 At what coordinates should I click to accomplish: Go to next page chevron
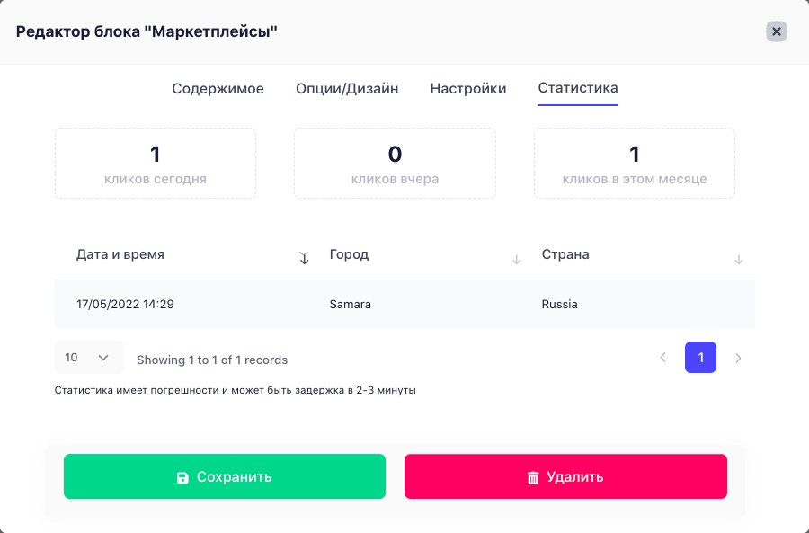click(x=738, y=358)
